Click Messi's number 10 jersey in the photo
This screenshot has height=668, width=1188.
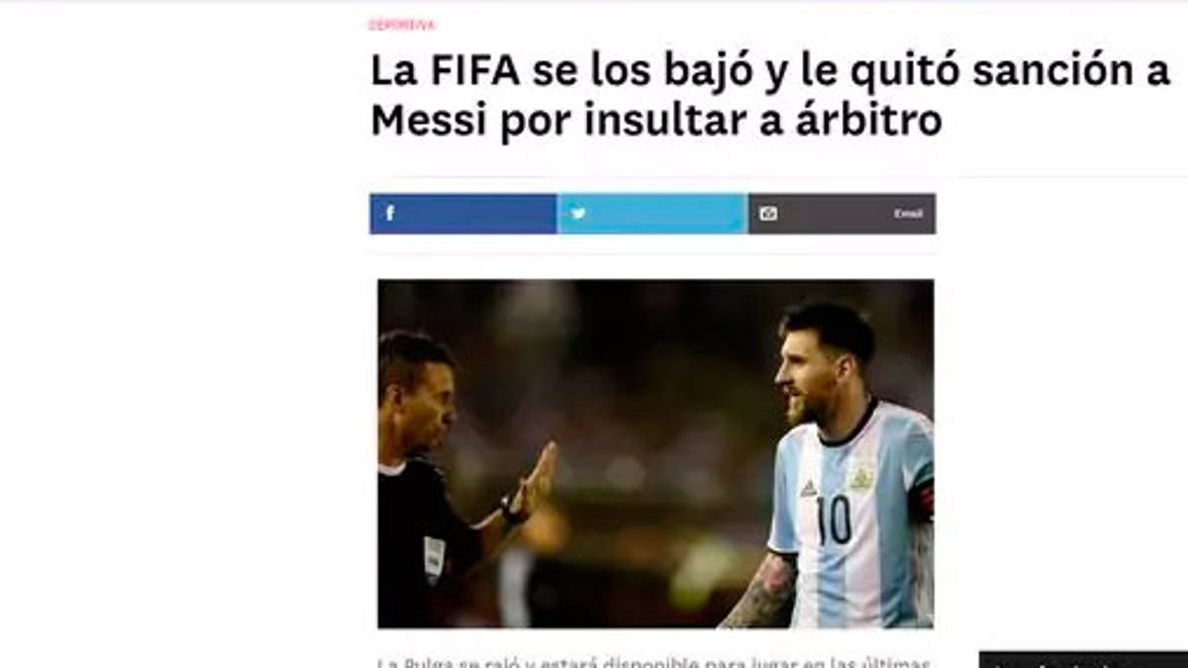(834, 519)
